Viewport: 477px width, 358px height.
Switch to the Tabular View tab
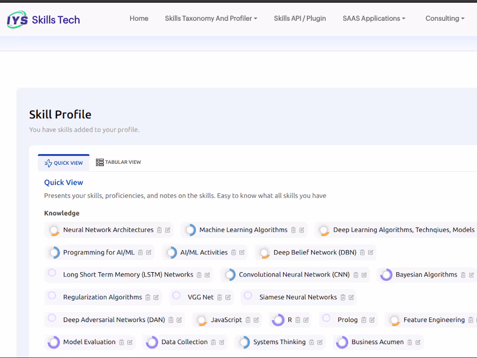pyautogui.click(x=118, y=162)
